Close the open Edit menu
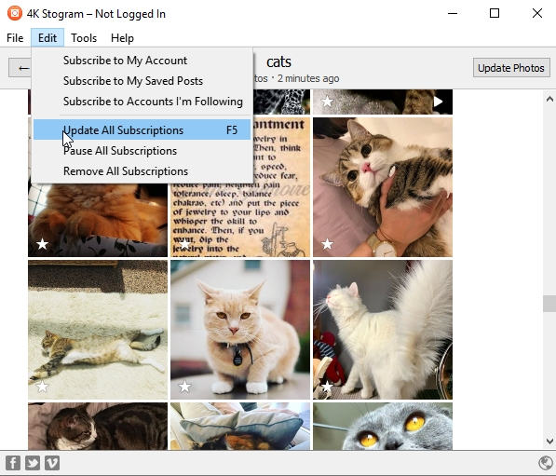556x476 pixels. [47, 38]
